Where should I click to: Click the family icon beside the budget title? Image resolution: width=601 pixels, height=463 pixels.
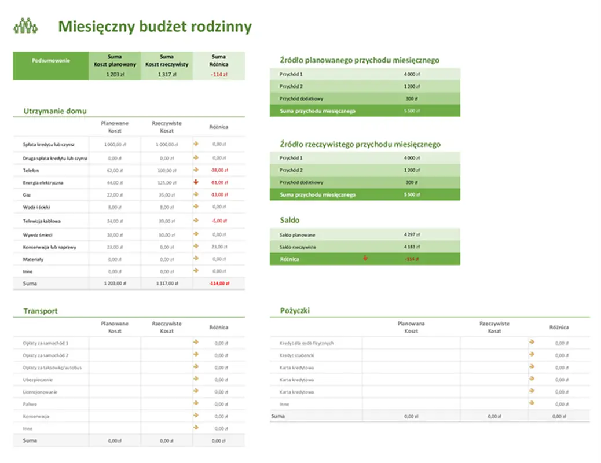[x=25, y=26]
